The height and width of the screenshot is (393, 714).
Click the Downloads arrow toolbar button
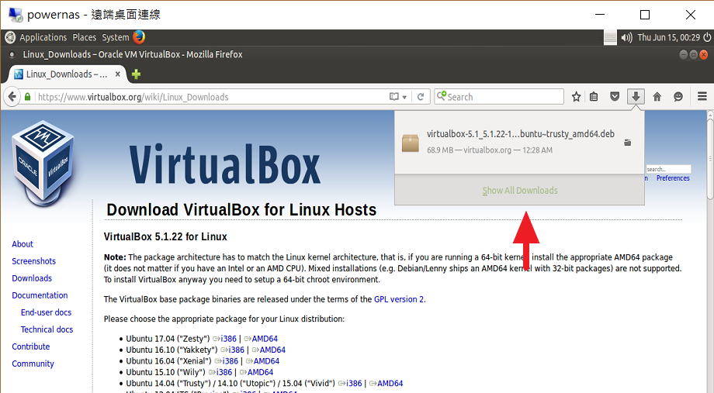(636, 96)
